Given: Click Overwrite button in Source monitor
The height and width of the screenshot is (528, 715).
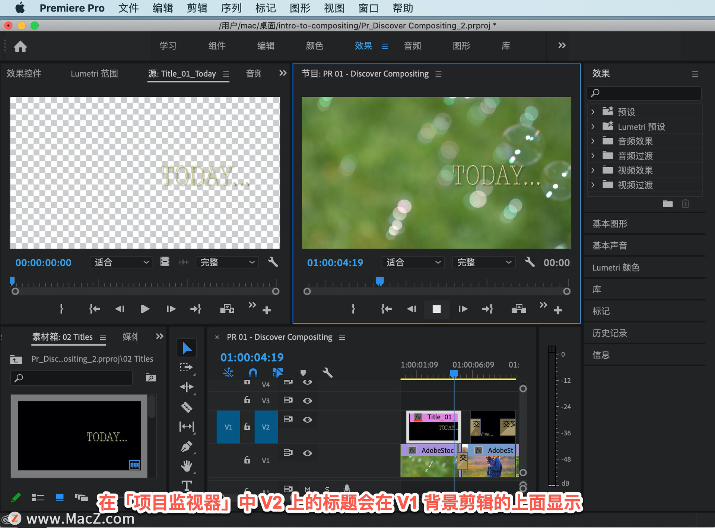Looking at the screenshot, I should (227, 309).
